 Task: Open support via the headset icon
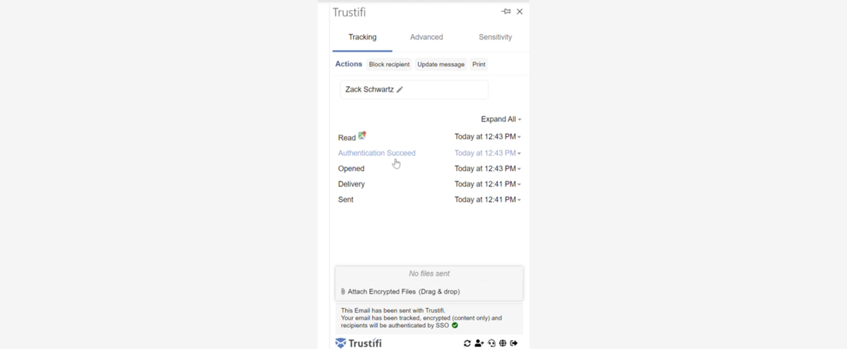[x=492, y=343]
